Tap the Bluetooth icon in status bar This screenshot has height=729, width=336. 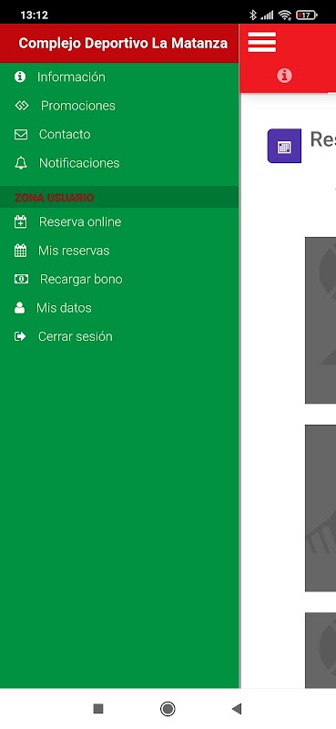[253, 15]
